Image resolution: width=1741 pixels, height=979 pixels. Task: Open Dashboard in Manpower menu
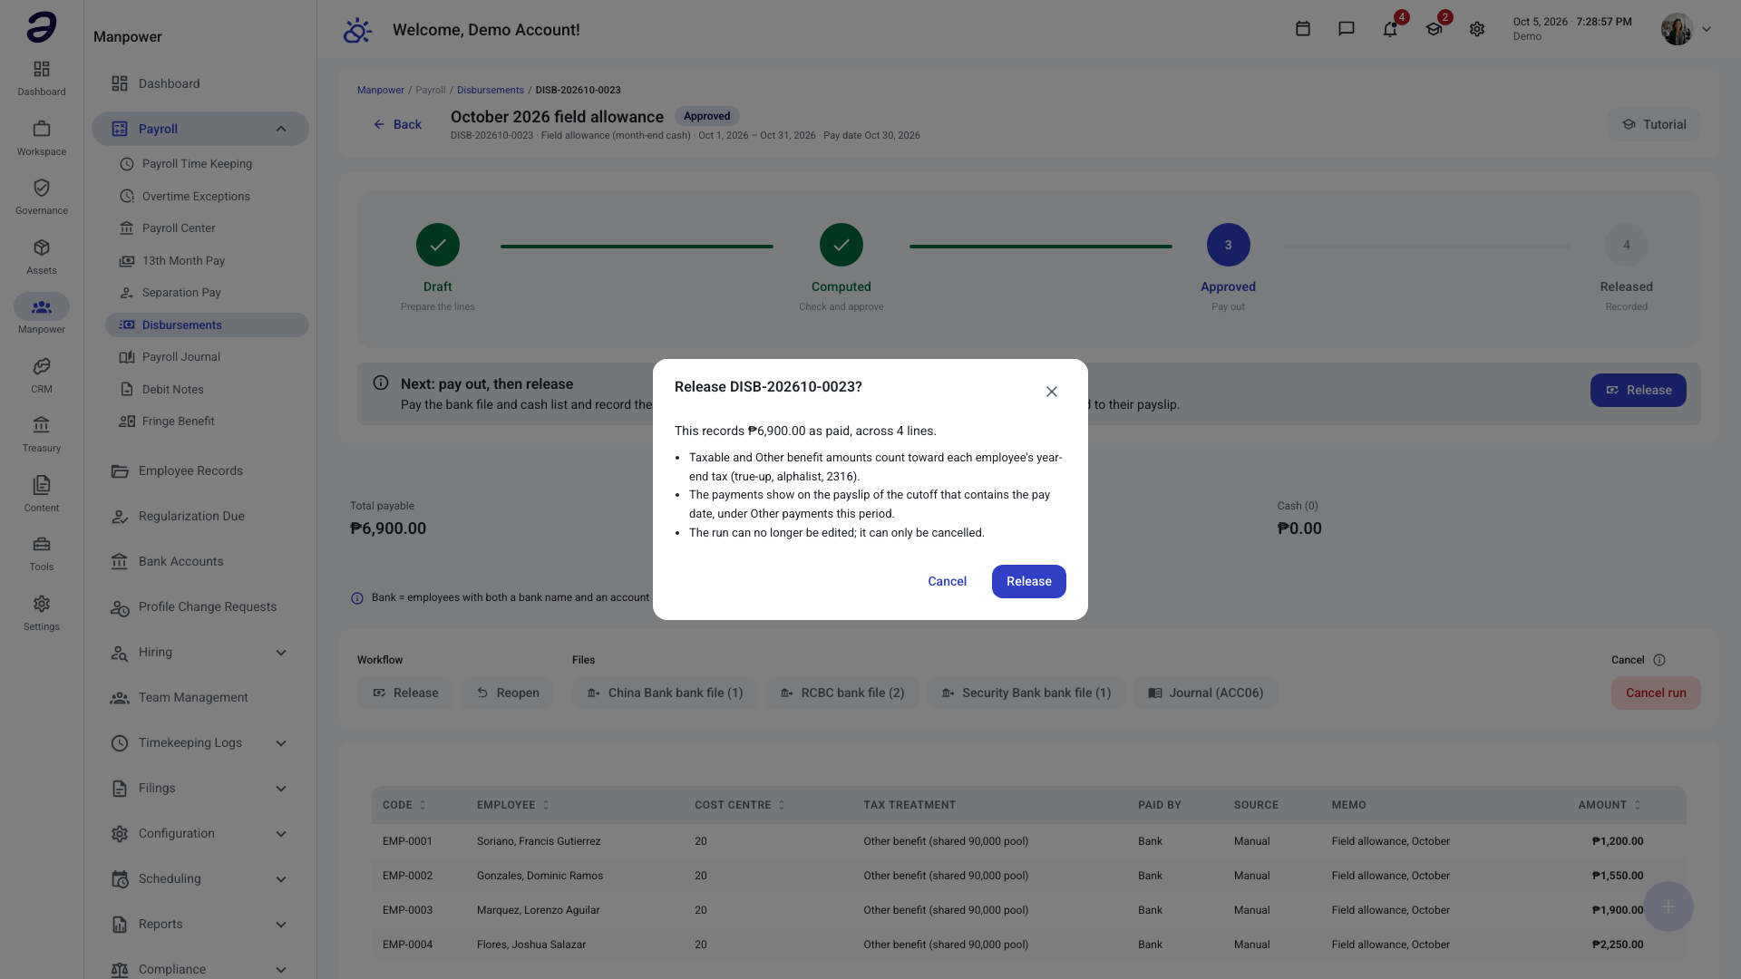tap(199, 83)
